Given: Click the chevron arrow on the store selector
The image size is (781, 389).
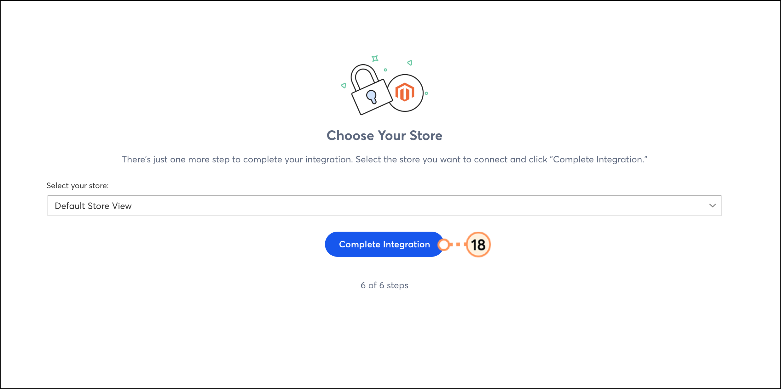Looking at the screenshot, I should click(712, 206).
